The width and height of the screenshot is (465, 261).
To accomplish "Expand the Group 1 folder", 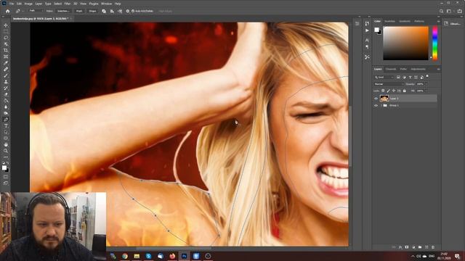I will click(381, 105).
